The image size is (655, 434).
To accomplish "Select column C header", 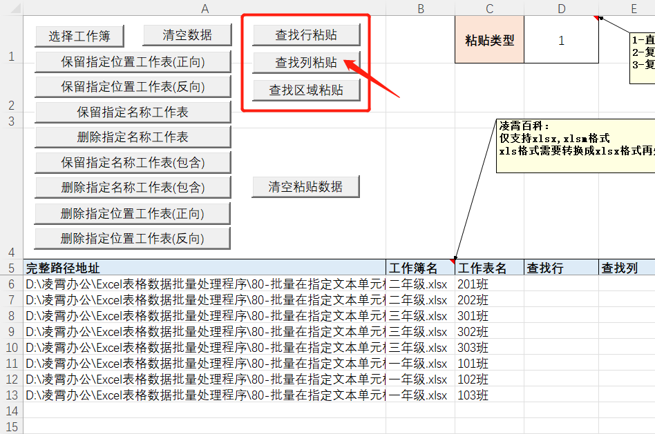I will (x=489, y=8).
